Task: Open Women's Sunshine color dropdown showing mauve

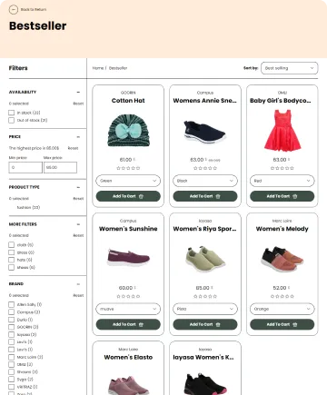Action: click(128, 309)
